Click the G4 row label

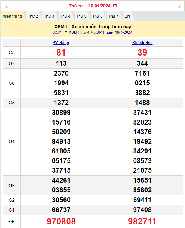tap(12, 142)
